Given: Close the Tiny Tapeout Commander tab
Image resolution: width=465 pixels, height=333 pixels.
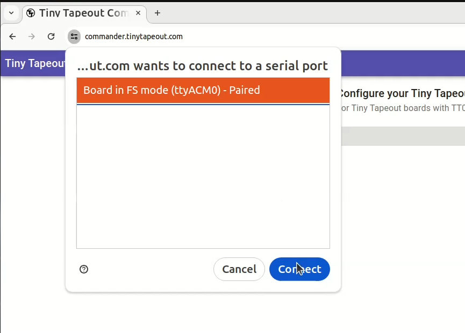Looking at the screenshot, I should 138,13.
